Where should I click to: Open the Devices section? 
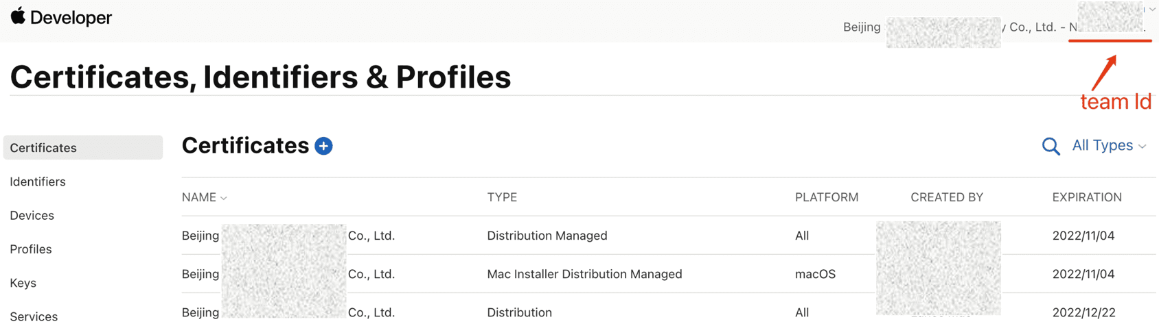[32, 215]
